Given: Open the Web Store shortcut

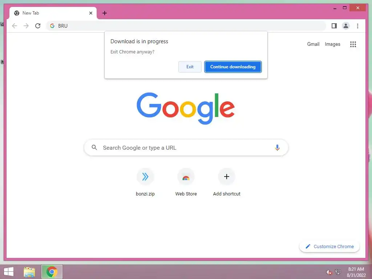Looking at the screenshot, I should tap(186, 182).
